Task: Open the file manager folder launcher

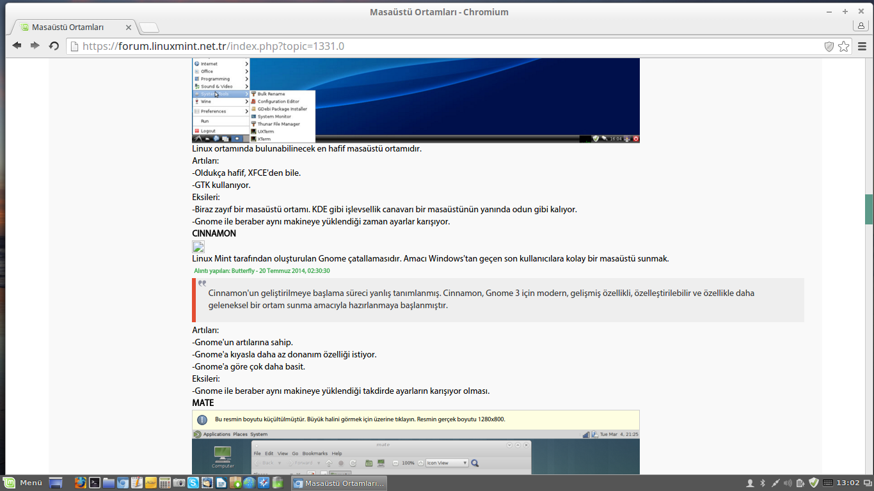Action: point(109,483)
